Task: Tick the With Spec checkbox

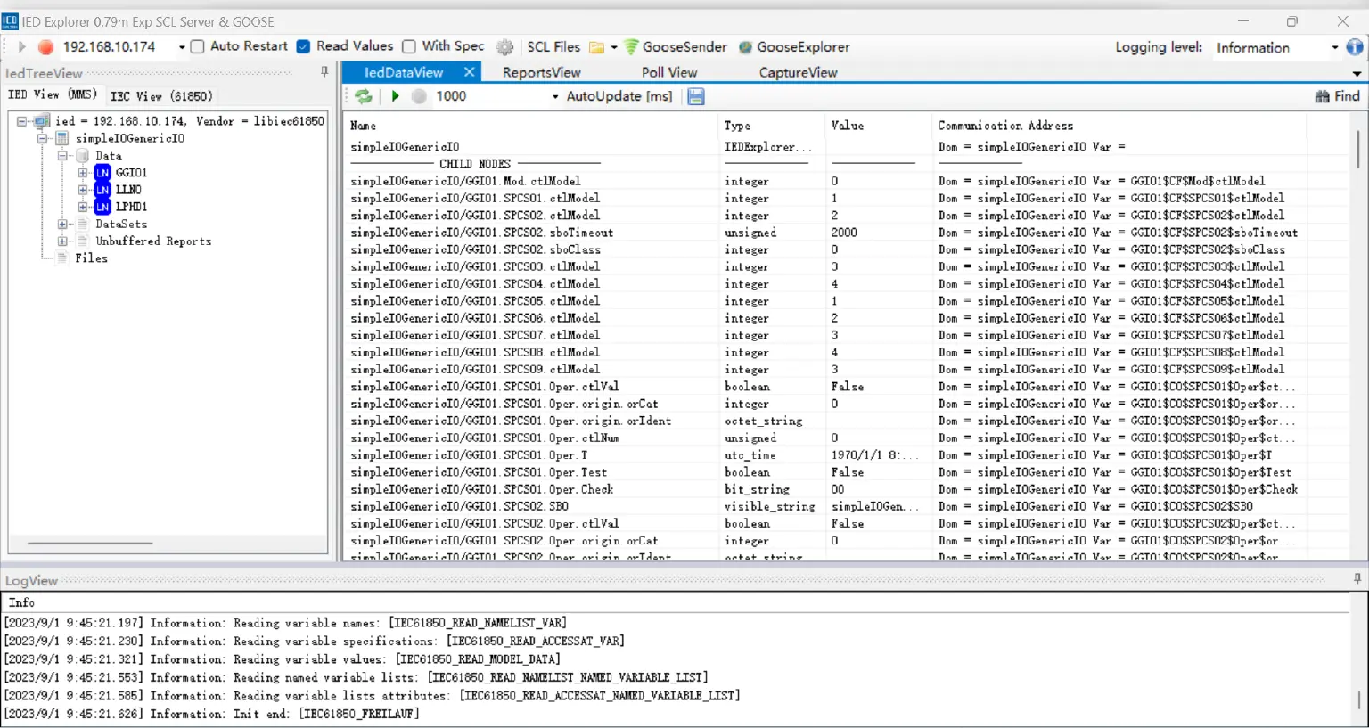Action: tap(409, 46)
